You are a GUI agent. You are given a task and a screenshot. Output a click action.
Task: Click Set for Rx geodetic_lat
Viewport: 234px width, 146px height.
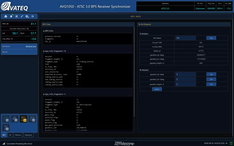click(x=211, y=74)
